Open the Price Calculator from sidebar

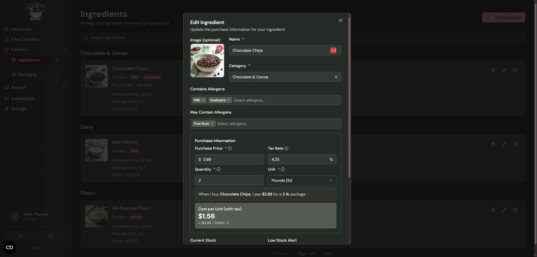25,39
